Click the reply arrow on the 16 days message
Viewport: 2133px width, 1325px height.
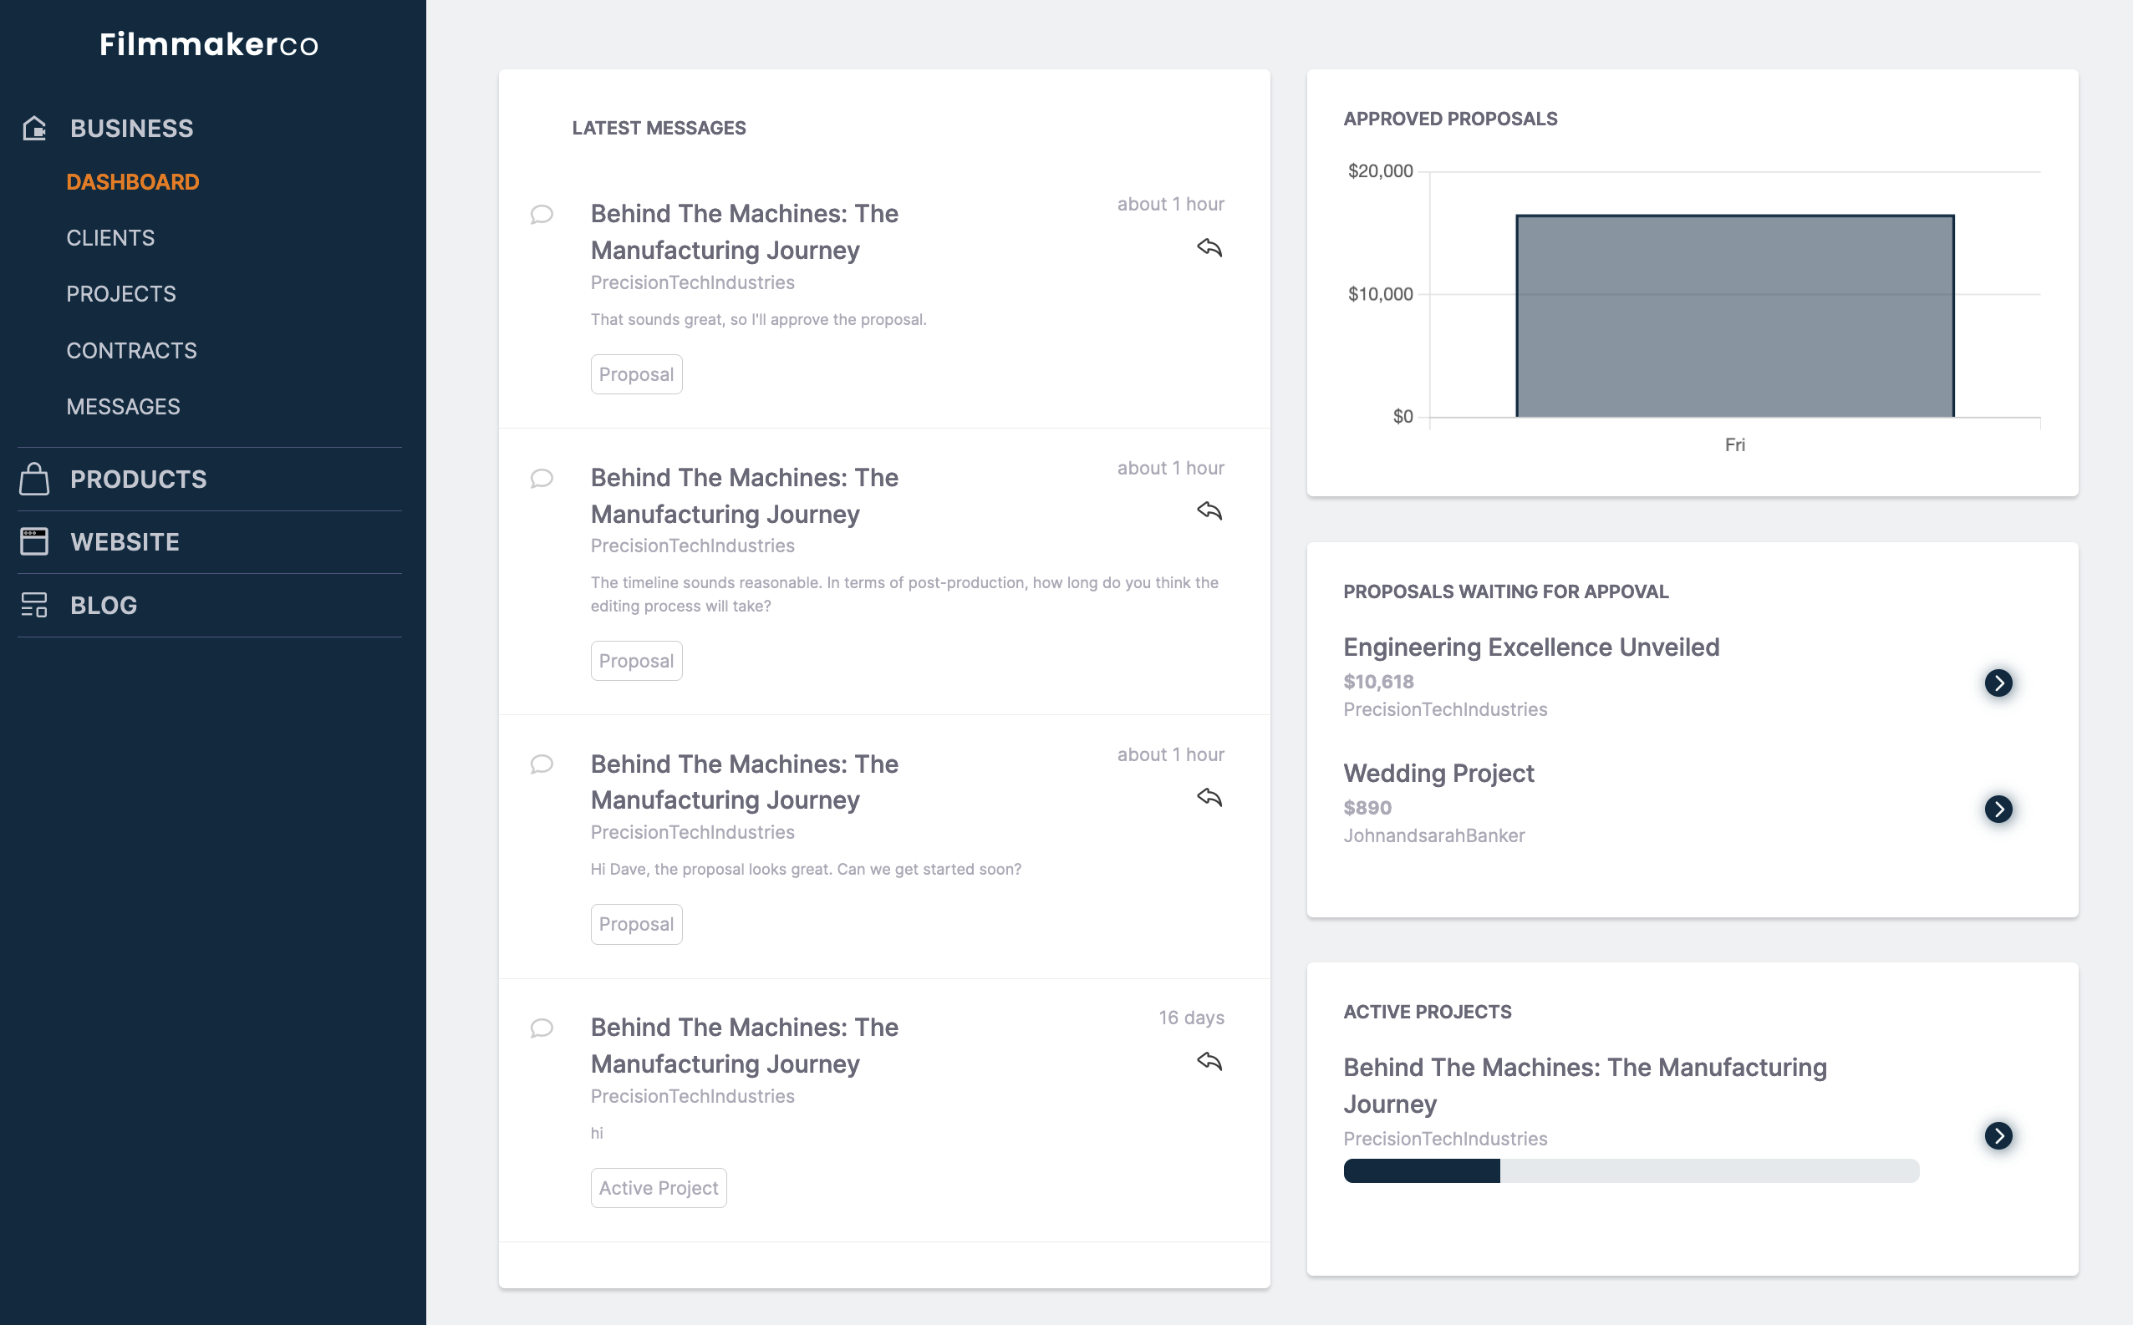point(1209,1061)
